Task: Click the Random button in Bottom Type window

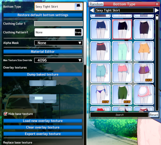Action: coord(96,4)
